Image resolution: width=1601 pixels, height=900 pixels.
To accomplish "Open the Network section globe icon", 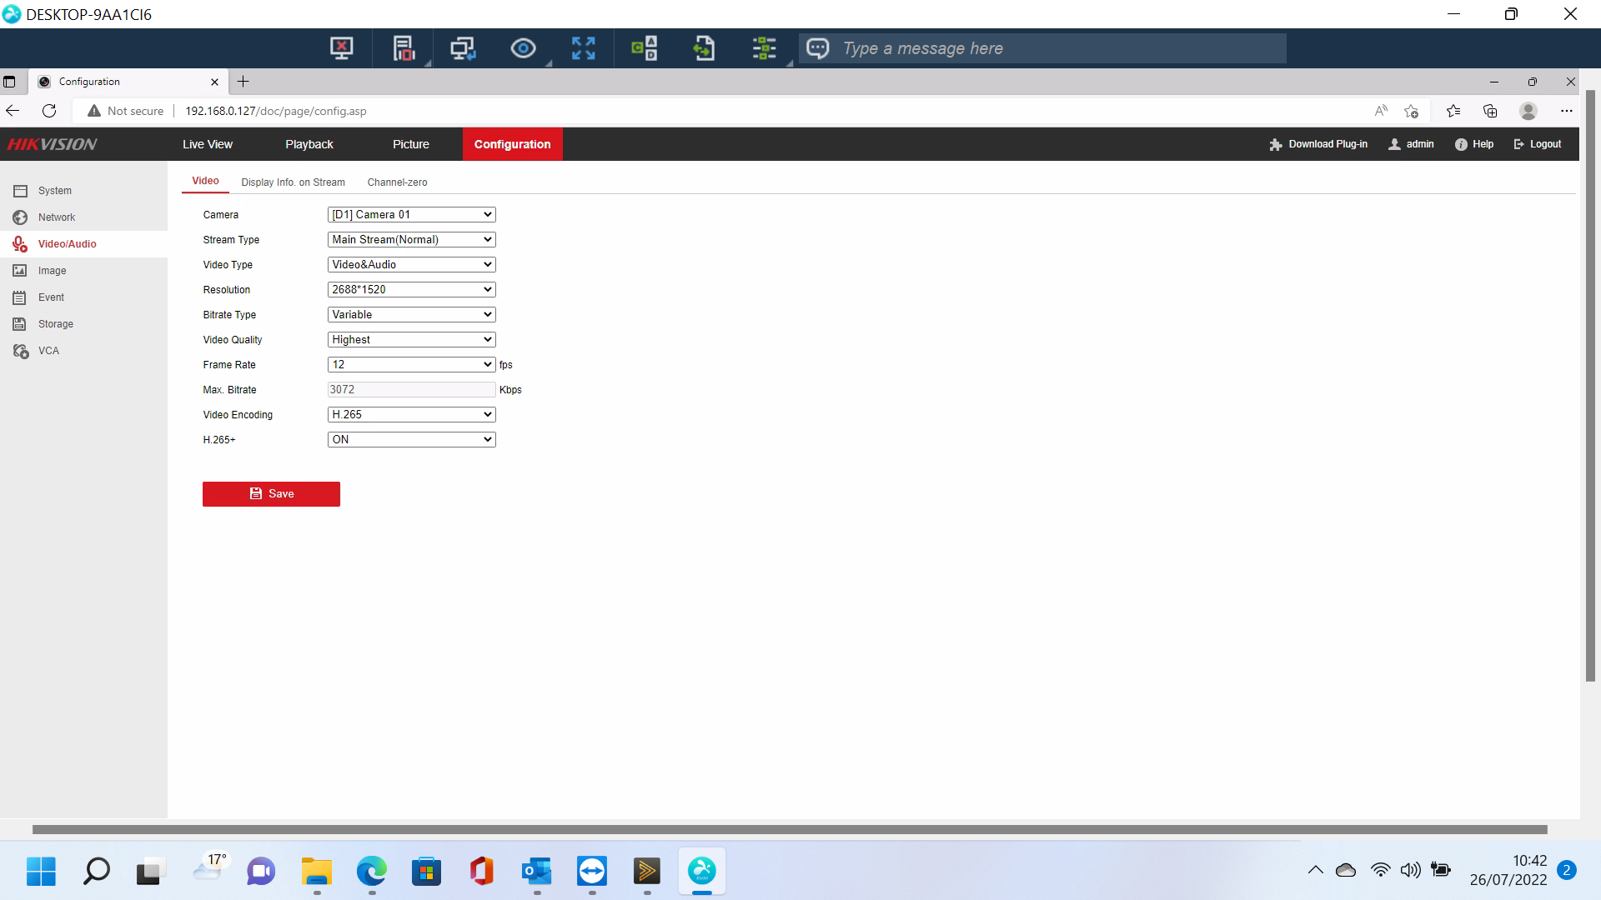I will (x=20, y=217).
